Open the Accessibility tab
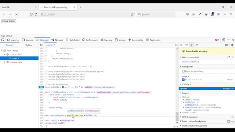 tap(136, 40)
